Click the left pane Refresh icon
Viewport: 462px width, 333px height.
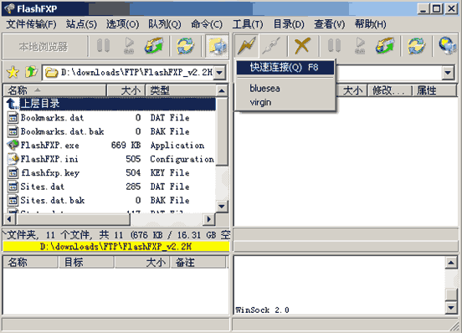pyautogui.click(x=185, y=46)
